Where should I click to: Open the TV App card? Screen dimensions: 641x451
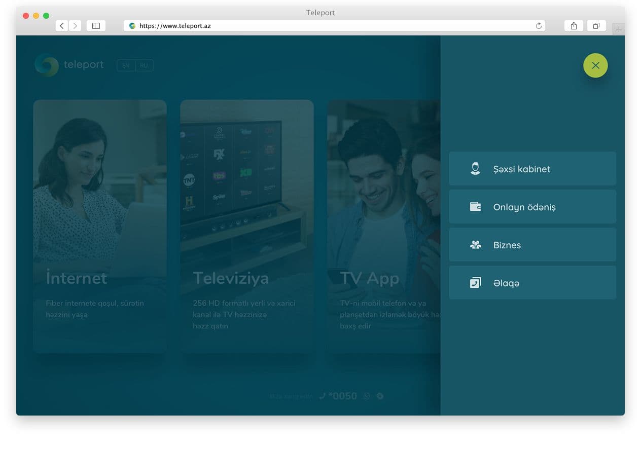384,226
